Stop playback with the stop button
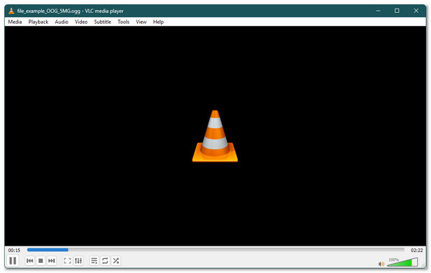The height and width of the screenshot is (273, 431). pyautogui.click(x=41, y=260)
